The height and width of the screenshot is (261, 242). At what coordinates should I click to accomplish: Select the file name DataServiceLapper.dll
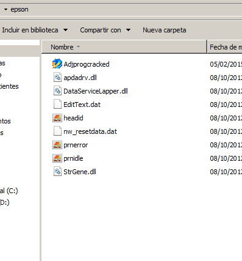pos(96,91)
